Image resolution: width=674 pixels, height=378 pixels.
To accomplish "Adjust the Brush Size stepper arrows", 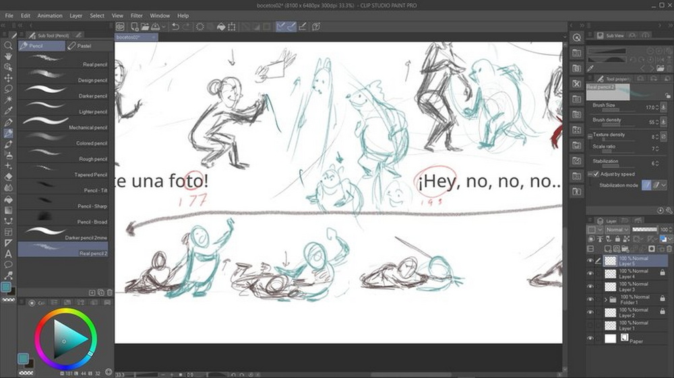I will pos(657,107).
